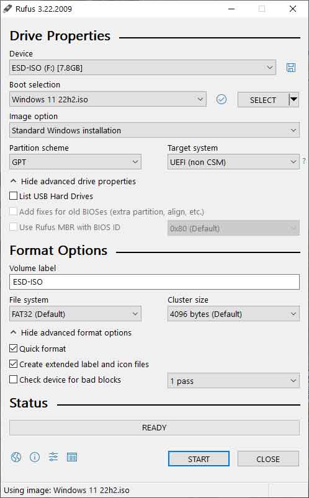Open language selection globe icon
The image size is (309, 498).
pyautogui.click(x=16, y=457)
